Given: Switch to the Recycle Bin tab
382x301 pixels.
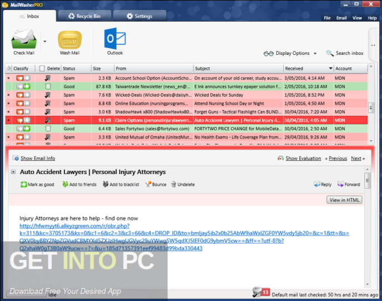Looking at the screenshot, I should pyautogui.click(x=84, y=16).
